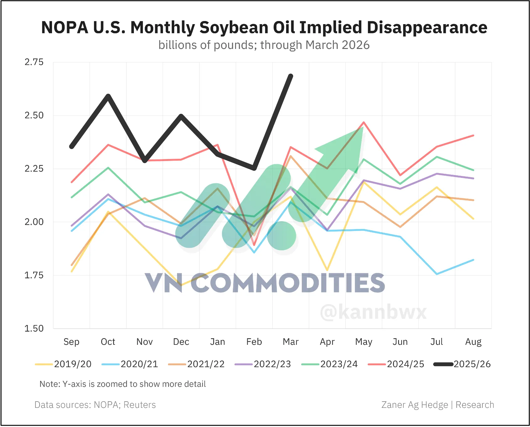530x427 pixels.
Task: Click the 2.75 y-axis label
Action: 34,62
